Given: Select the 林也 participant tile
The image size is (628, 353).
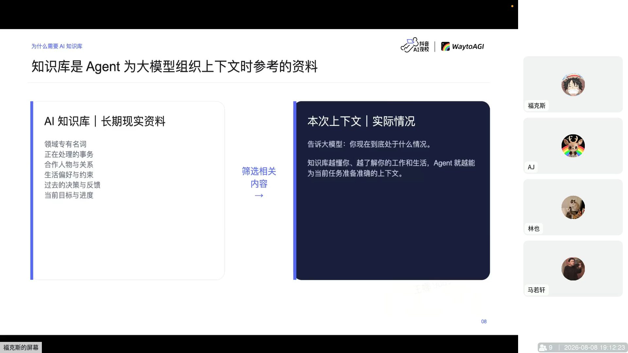Looking at the screenshot, I should 573,207.
